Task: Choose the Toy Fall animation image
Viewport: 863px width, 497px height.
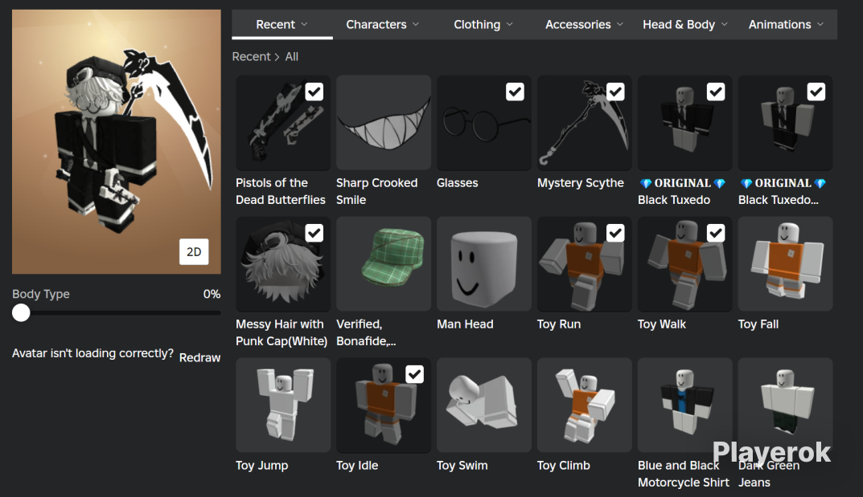Action: coord(786,264)
